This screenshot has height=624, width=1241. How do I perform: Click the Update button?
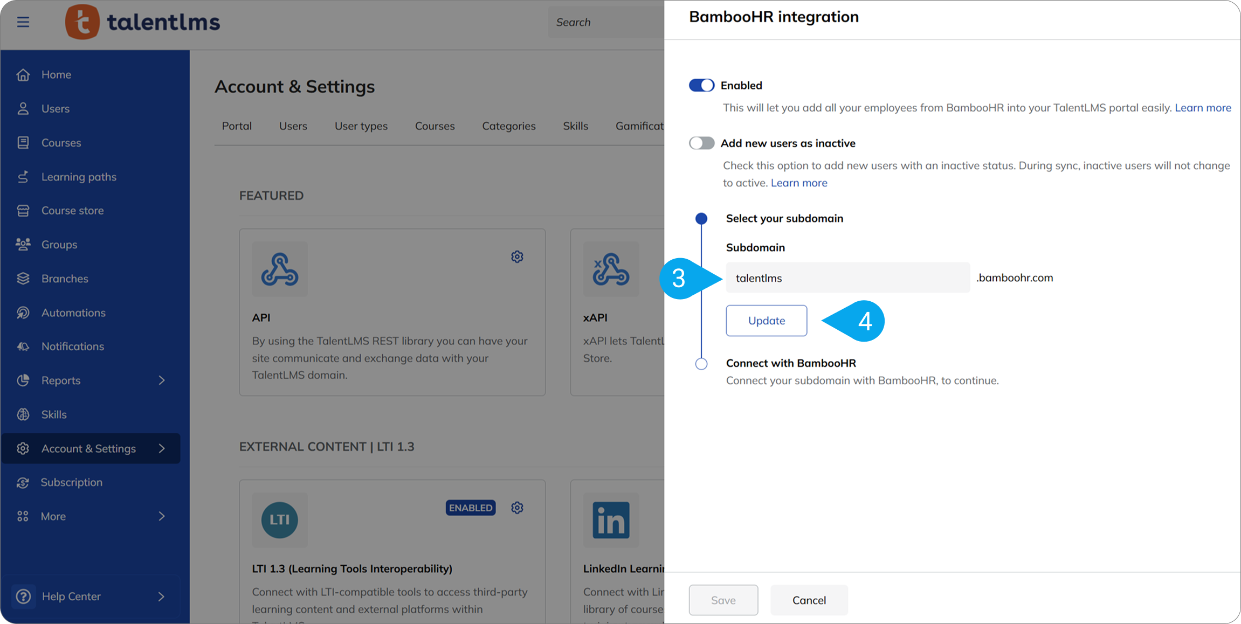(766, 321)
